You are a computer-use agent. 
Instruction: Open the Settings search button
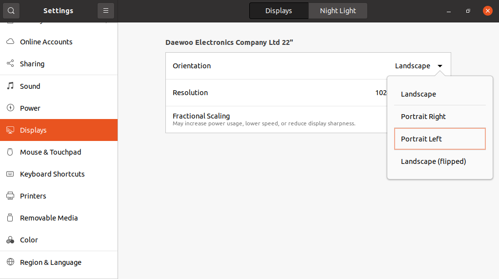tap(11, 11)
